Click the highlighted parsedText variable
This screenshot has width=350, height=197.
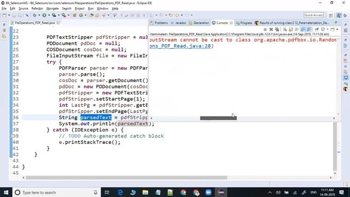(x=96, y=118)
